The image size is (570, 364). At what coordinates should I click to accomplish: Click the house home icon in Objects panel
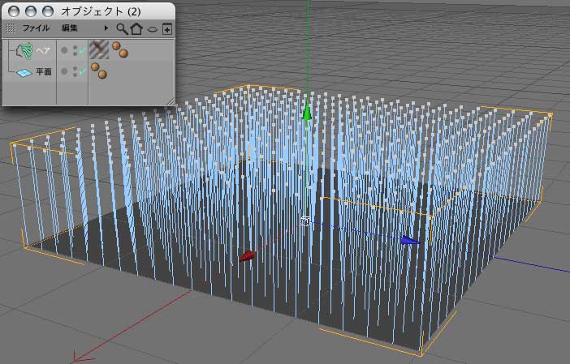coord(136,28)
